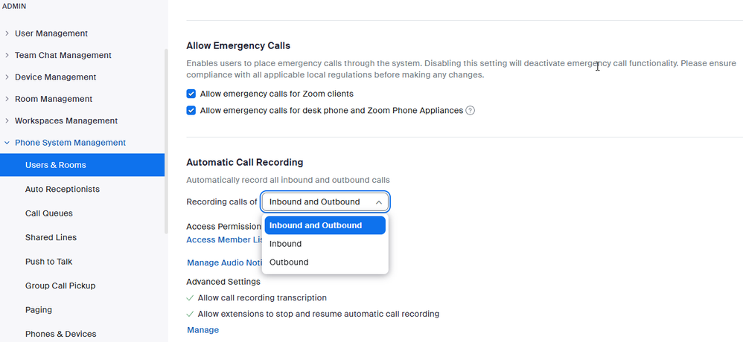Choose the Inbound recording option

(x=286, y=244)
